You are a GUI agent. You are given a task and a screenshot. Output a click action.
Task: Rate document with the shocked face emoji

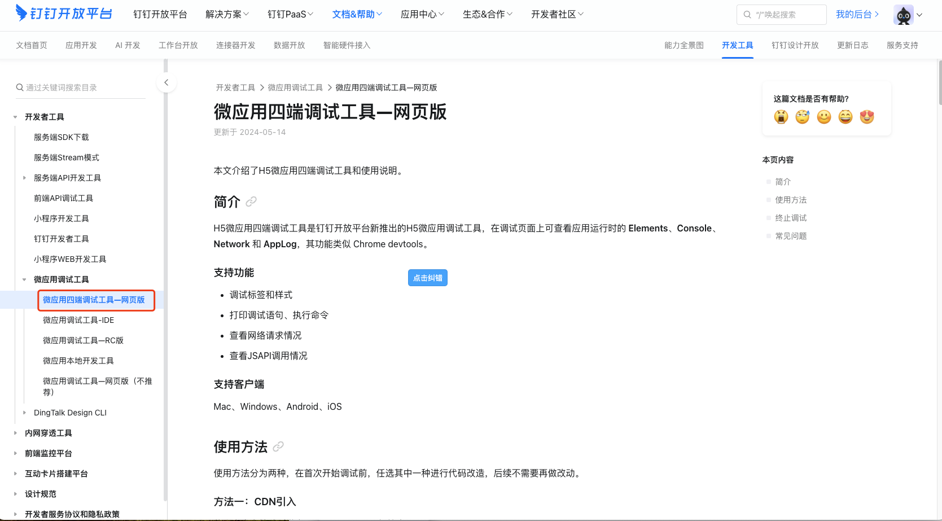pos(781,117)
